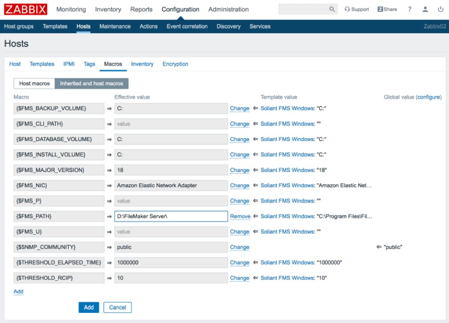Change the {$FMS_DATABASE_VOLUME} macro value
The width and height of the screenshot is (449, 323).
(x=240, y=140)
